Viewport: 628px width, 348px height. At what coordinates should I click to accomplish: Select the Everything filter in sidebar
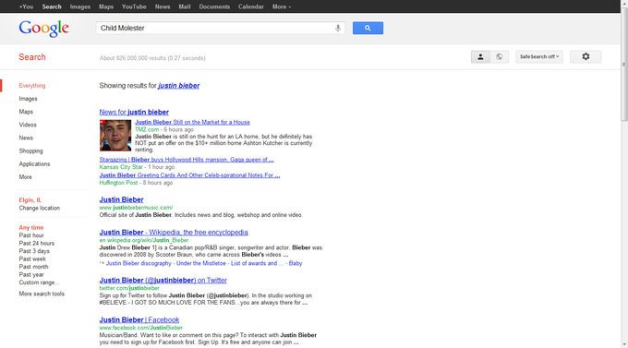point(32,86)
